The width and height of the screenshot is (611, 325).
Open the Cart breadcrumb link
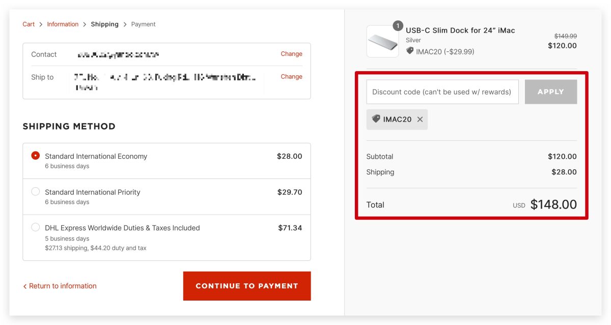(x=29, y=24)
